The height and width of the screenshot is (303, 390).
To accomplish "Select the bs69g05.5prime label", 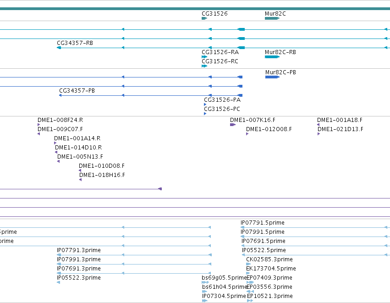I will point(224,278).
